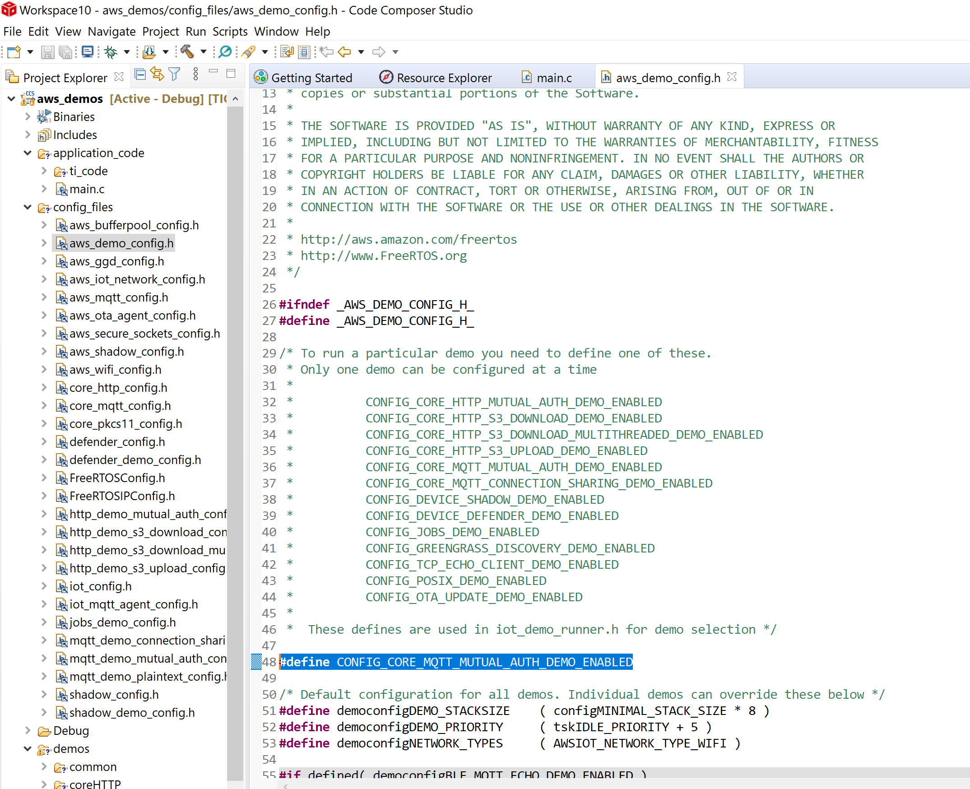Click the back navigation yellow arrow

click(344, 52)
